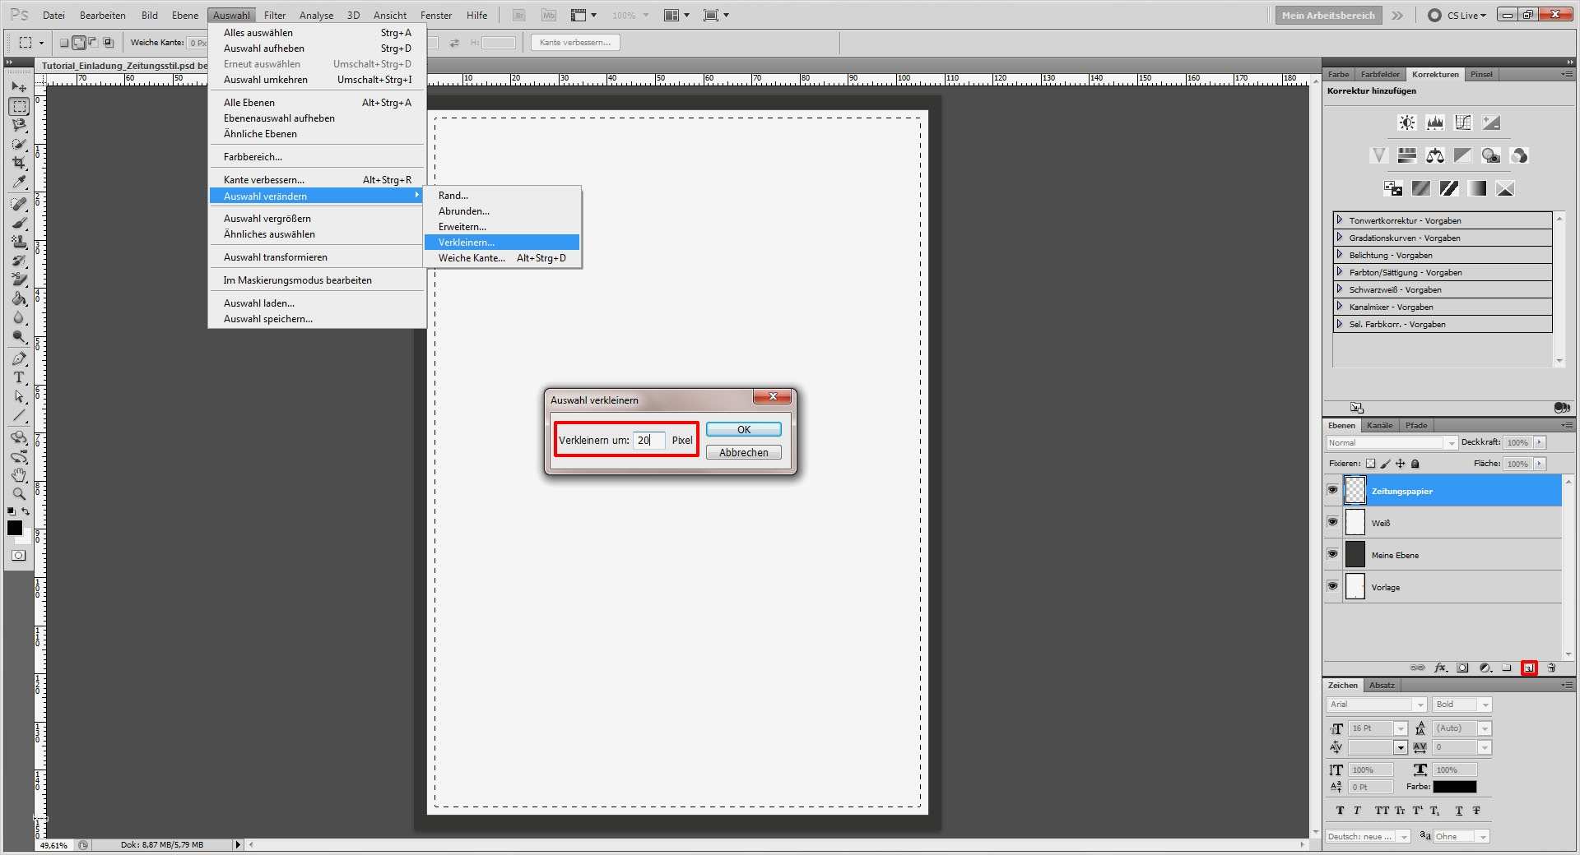Select the Move tool
The image size is (1580, 855).
(19, 87)
